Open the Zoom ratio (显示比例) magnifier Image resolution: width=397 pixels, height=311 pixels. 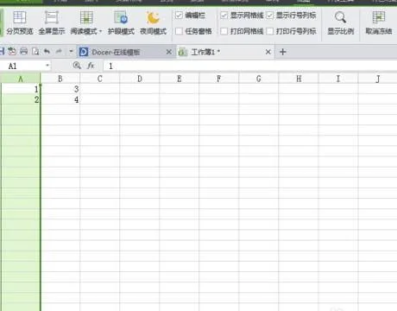click(x=340, y=23)
